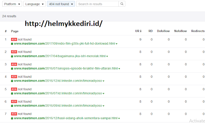The width and height of the screenshot is (205, 123).
Task: Sort by the Dofollow column header
Action: coord(163,31)
